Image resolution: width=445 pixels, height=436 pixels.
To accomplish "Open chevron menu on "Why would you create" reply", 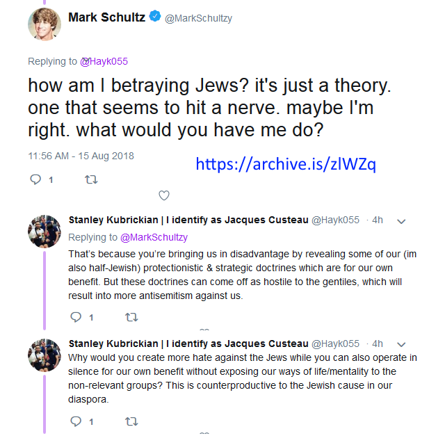I will pos(400,344).
